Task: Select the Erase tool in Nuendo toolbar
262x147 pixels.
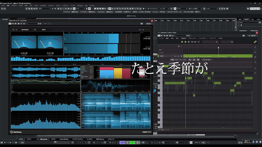Action: click(x=117, y=9)
